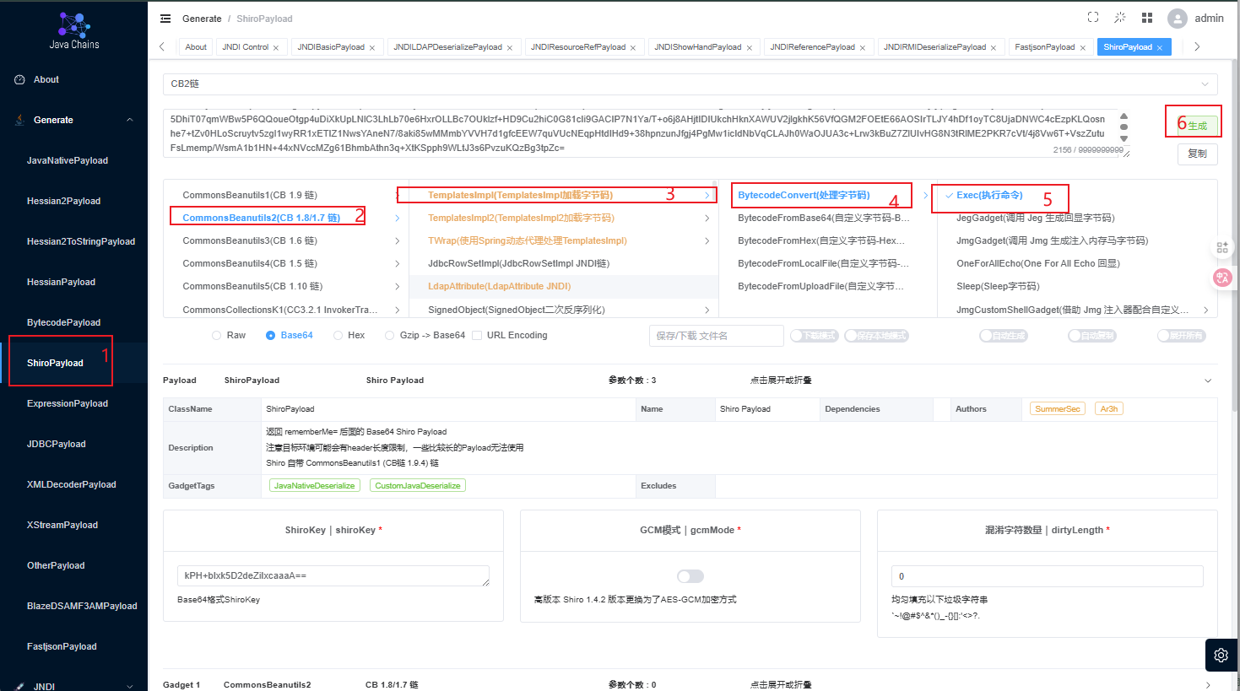This screenshot has height=691, width=1240.
Task: Select the Raw output radio button
Action: (x=217, y=336)
